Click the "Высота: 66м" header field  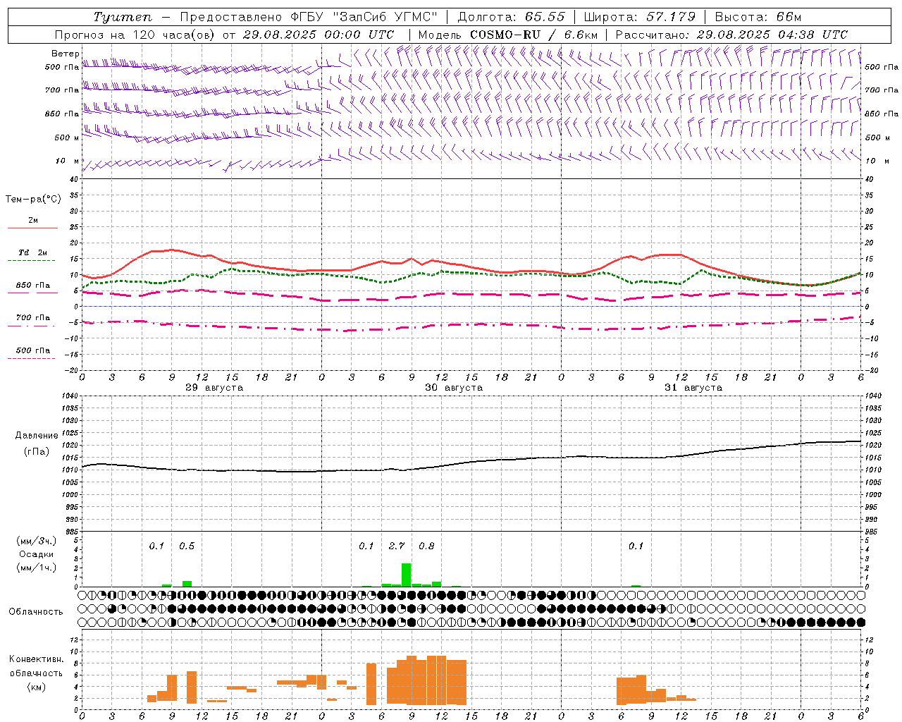758,17
